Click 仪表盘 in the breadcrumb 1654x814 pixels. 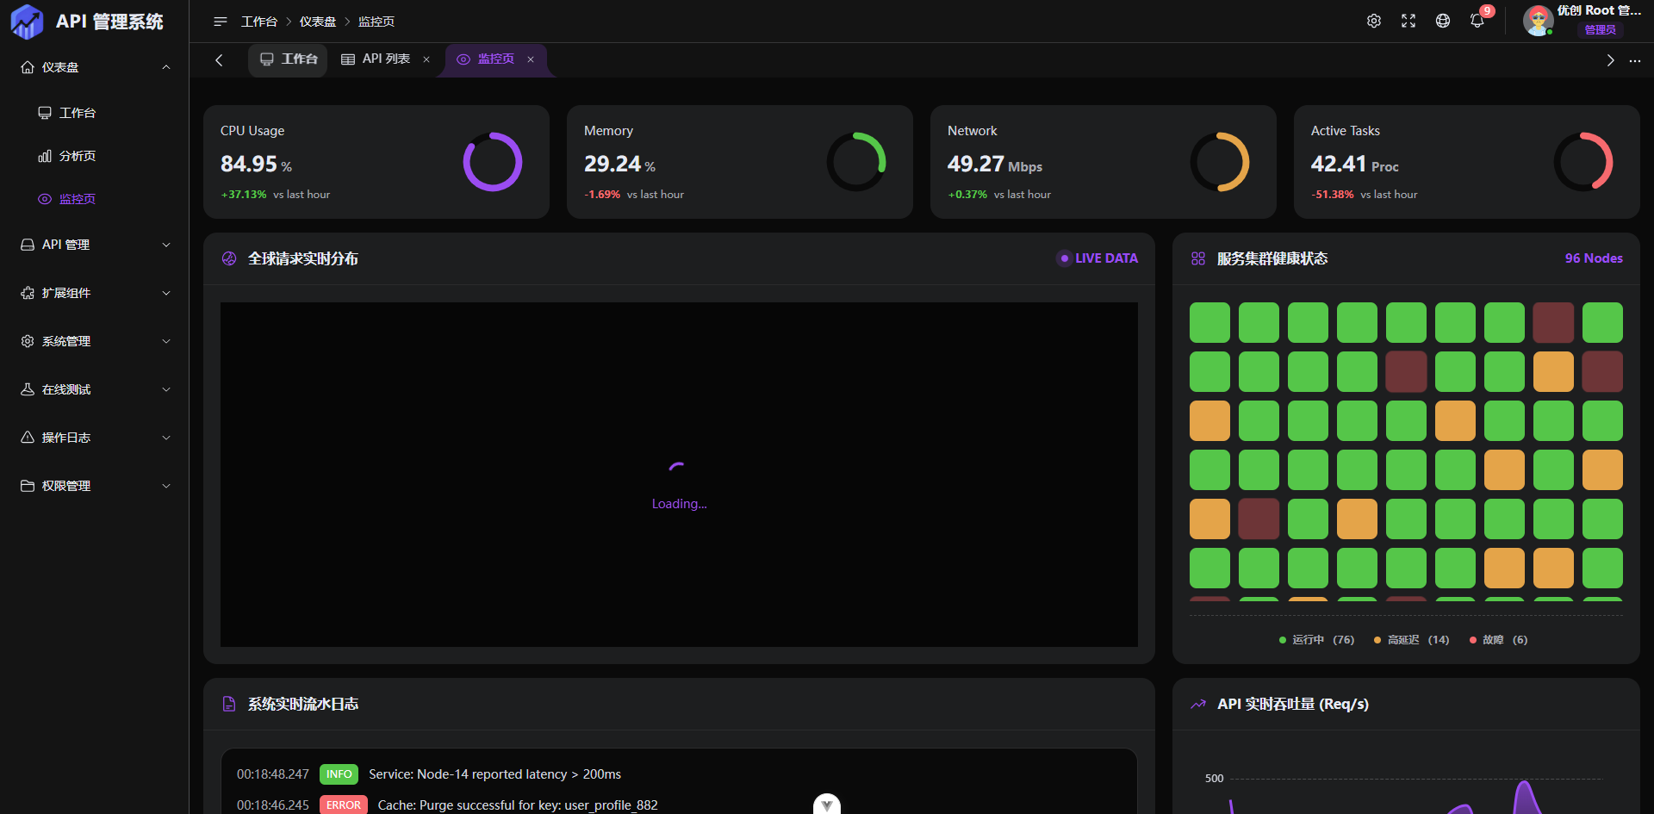318,22
